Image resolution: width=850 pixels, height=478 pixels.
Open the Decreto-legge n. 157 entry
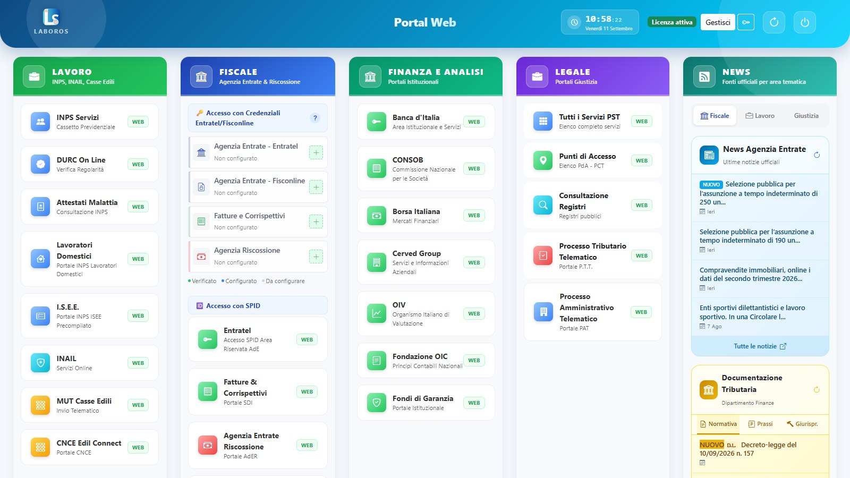pyautogui.click(x=760, y=454)
